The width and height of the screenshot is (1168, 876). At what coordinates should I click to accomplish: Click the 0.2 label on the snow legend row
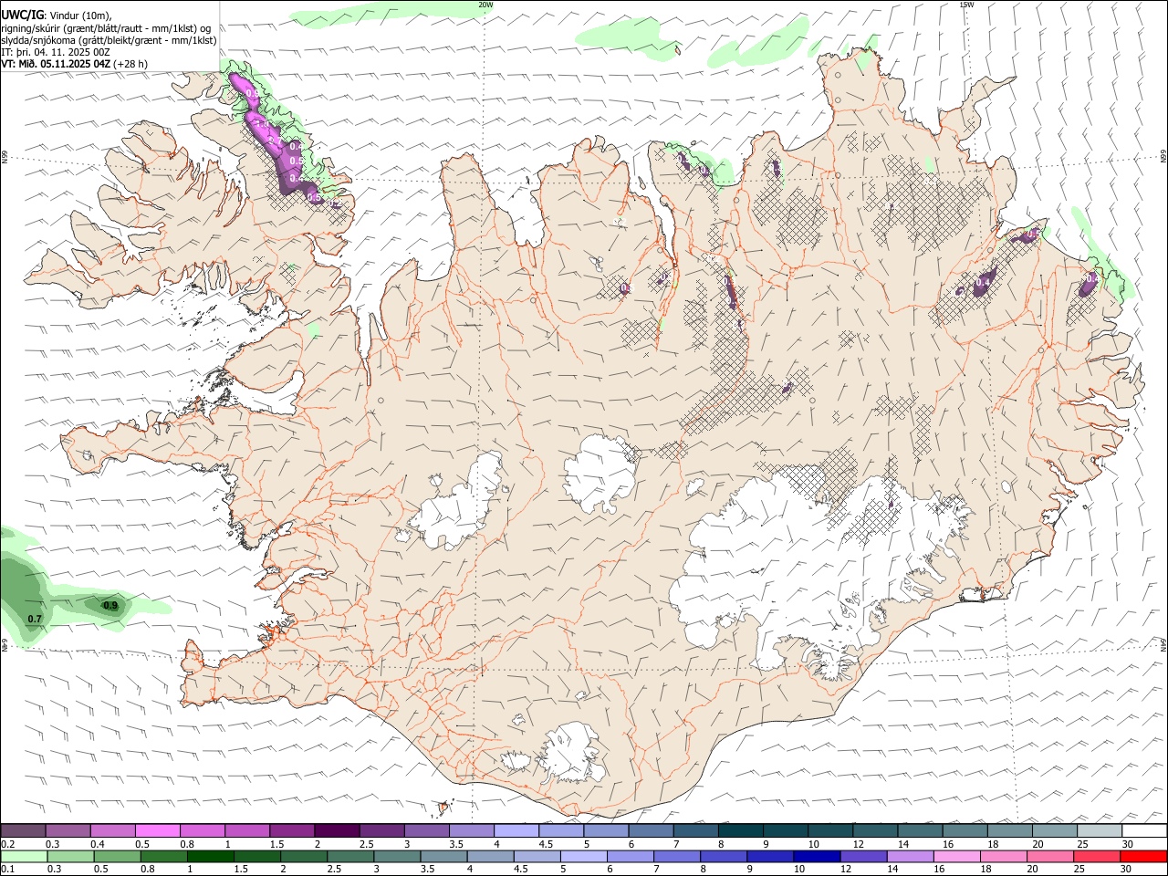click(x=8, y=844)
